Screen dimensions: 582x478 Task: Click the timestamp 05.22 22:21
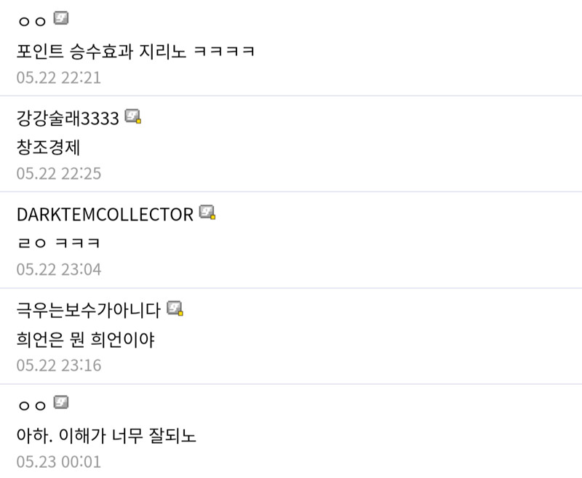point(58,78)
